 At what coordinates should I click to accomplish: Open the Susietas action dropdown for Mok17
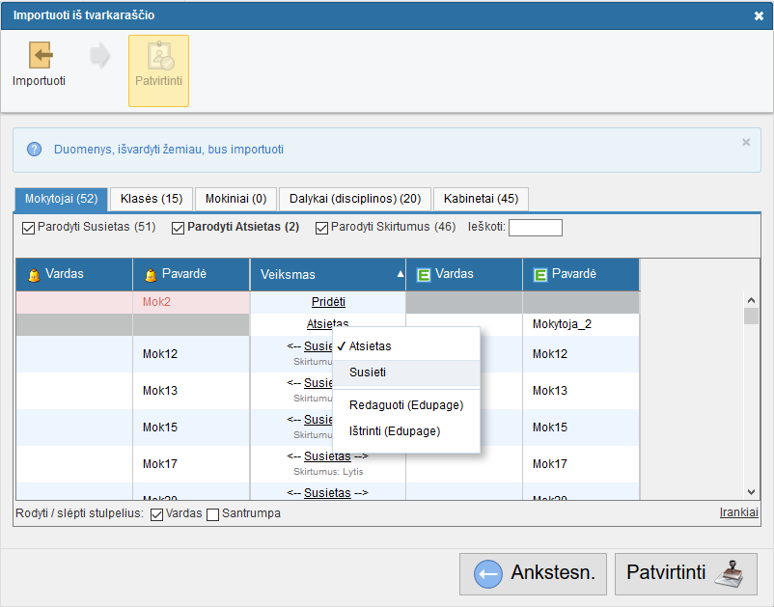click(x=327, y=456)
